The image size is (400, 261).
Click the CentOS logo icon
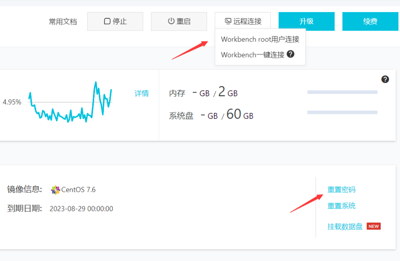[55, 190]
